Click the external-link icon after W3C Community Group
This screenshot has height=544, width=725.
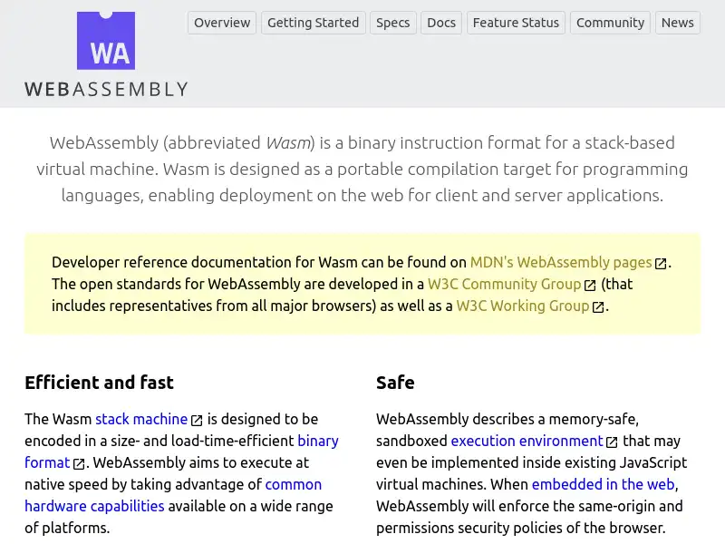click(589, 284)
